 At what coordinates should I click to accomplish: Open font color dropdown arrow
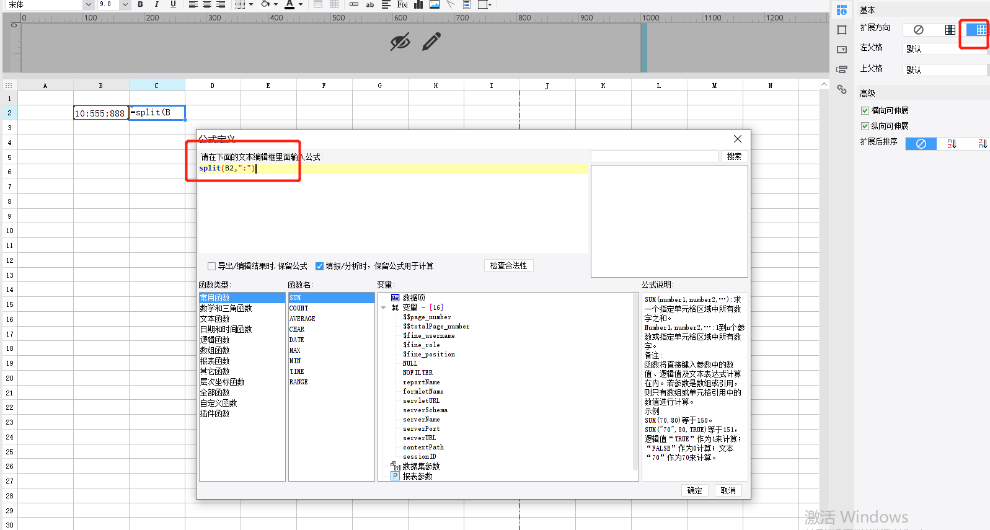point(301,4)
